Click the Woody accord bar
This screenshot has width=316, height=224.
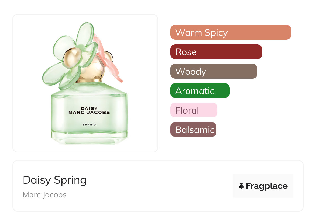pos(214,71)
